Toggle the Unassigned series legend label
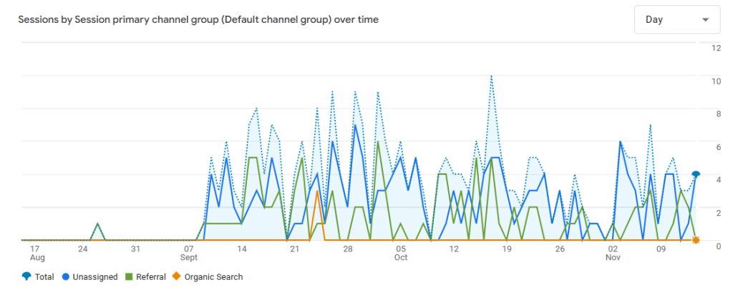Screen dimensions: 733x300 (x=94, y=276)
